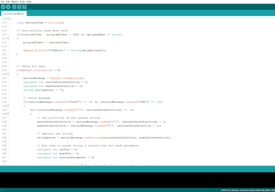The width and height of the screenshot is (275, 192).
Task: Click the START/END indexOf if statement
Action: [93, 102]
